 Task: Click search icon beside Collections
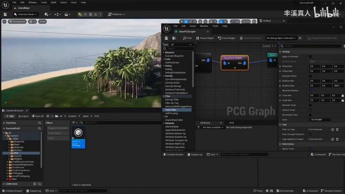39,184
